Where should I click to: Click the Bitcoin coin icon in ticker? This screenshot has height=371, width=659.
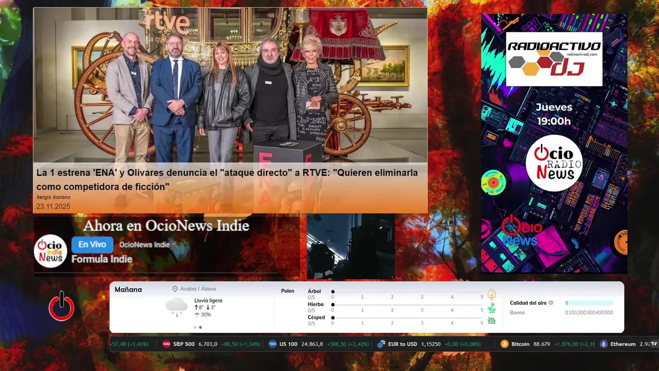click(505, 344)
